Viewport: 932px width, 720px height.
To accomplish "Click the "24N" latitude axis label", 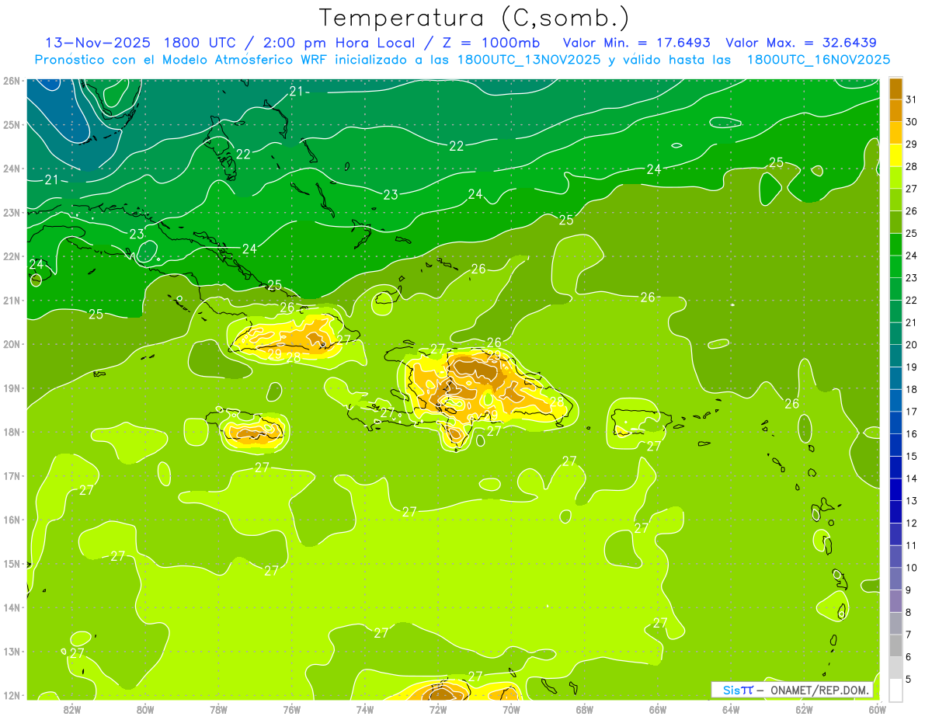I will pyautogui.click(x=12, y=169).
